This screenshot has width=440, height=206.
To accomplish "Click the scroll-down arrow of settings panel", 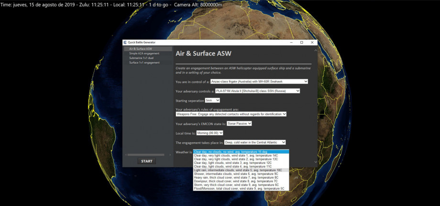I will (316, 162).
